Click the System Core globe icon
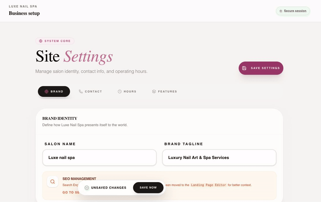Image resolution: width=321 pixels, height=202 pixels. click(41, 41)
